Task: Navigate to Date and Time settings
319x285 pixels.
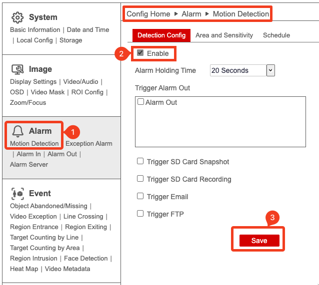Action: pos(88,30)
